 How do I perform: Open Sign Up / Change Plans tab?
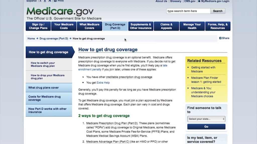coord(38,26)
